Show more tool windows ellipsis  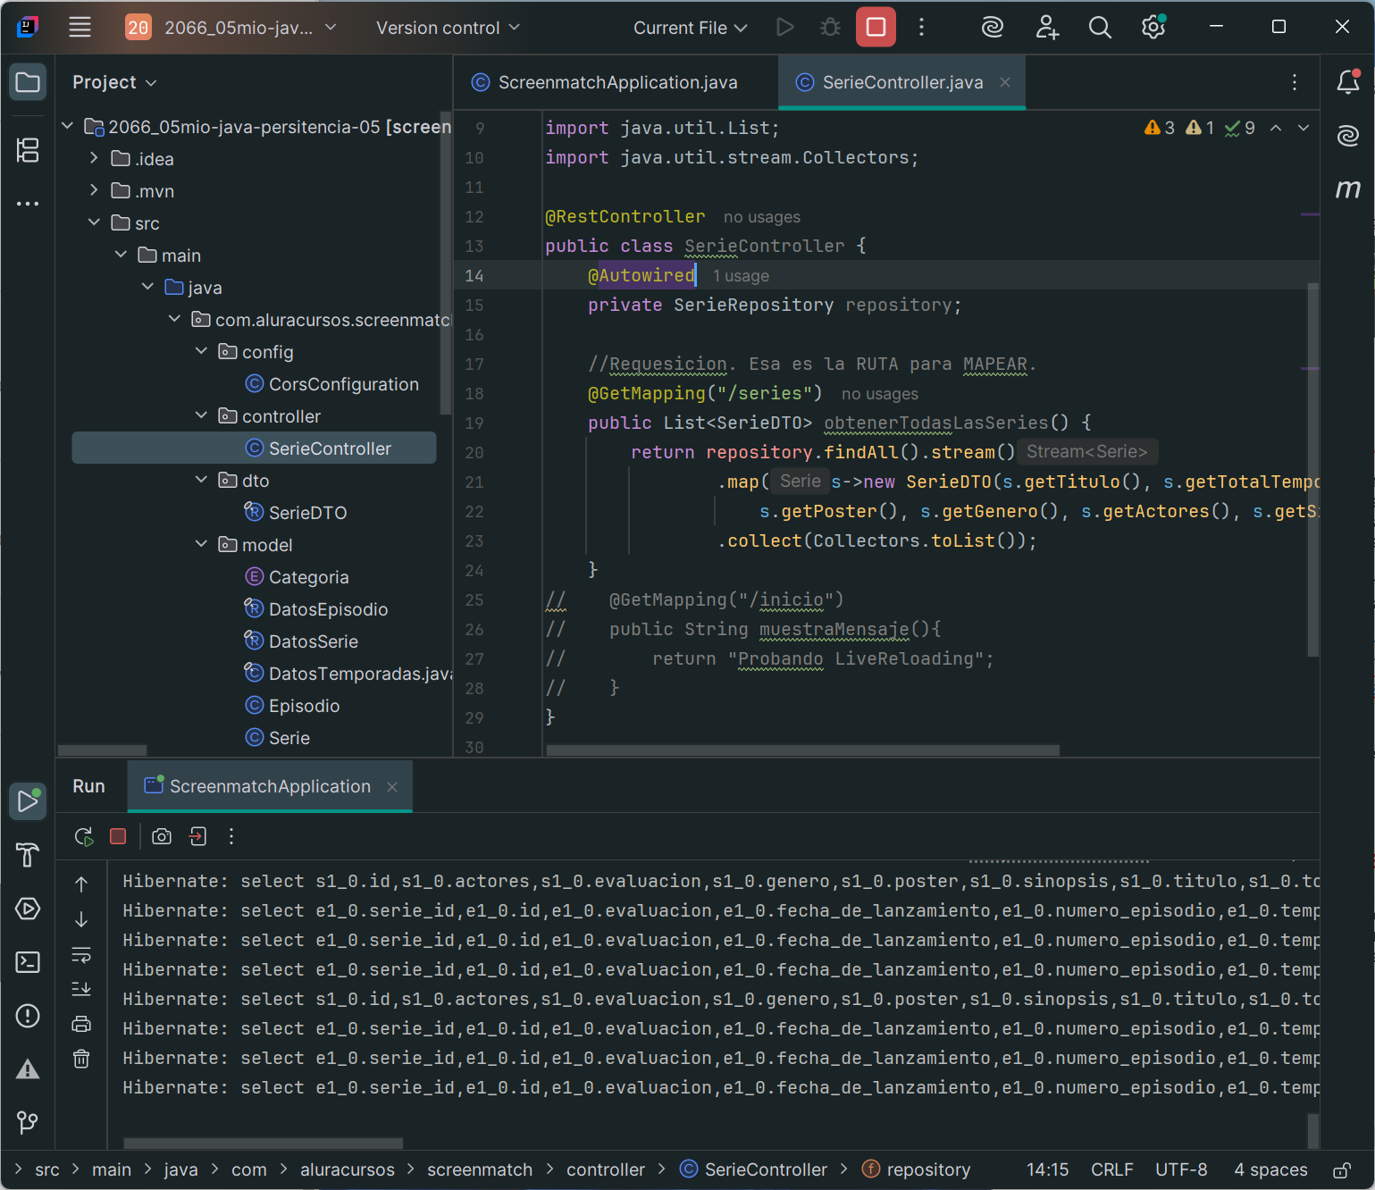coord(28,204)
